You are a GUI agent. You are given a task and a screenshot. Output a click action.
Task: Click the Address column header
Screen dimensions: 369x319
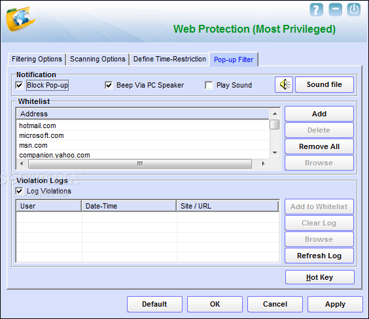(x=143, y=114)
